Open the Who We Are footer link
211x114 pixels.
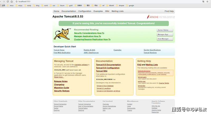pyautogui.click(x=156, y=106)
